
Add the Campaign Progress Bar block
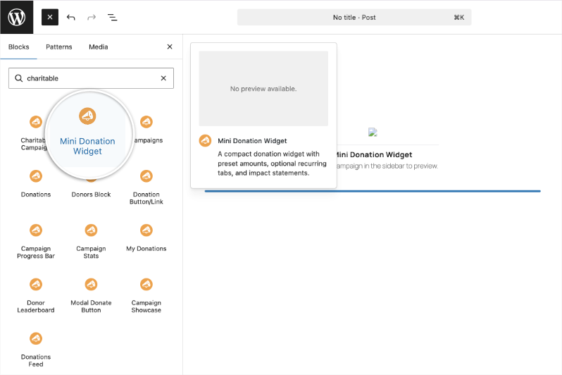[x=36, y=240]
